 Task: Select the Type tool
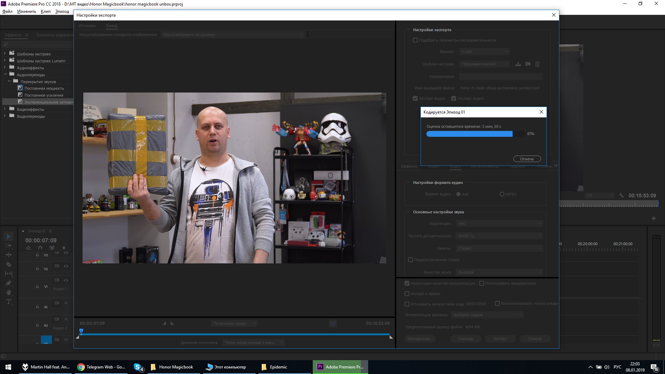(x=9, y=302)
